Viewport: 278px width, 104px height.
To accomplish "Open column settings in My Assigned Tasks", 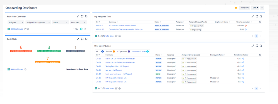I will (260, 22).
